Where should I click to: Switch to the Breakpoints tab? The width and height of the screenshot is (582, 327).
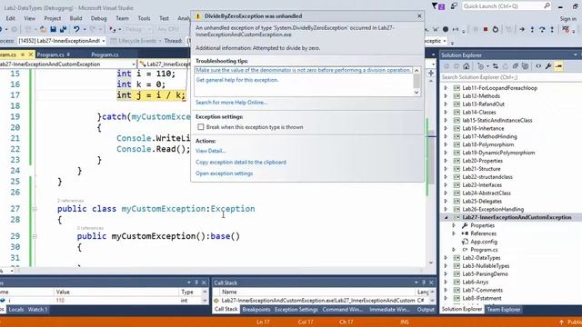pos(256,309)
